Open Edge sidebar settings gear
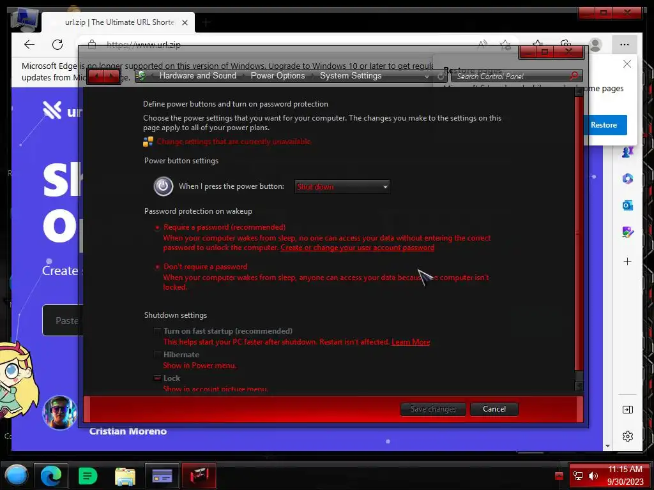This screenshot has width=654, height=490. coord(627,436)
